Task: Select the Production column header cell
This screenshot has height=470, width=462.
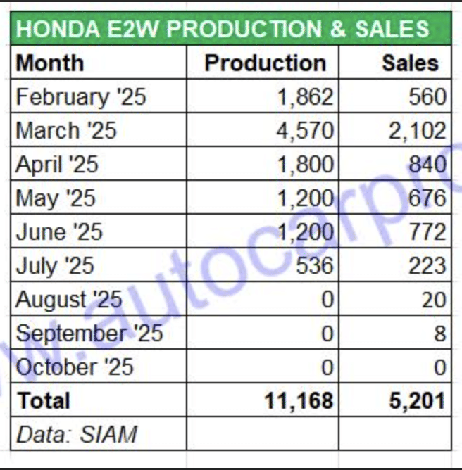Action: tap(265, 63)
